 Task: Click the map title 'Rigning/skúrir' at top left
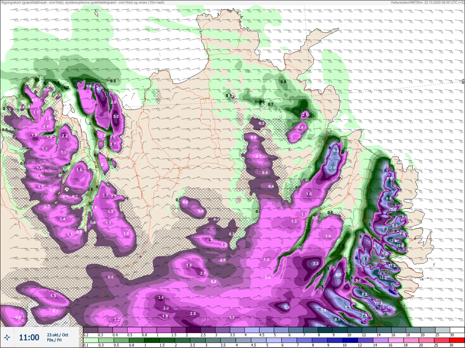[11, 2]
